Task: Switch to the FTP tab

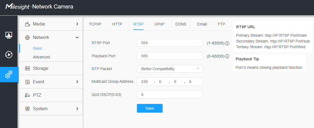Action: point(221,24)
